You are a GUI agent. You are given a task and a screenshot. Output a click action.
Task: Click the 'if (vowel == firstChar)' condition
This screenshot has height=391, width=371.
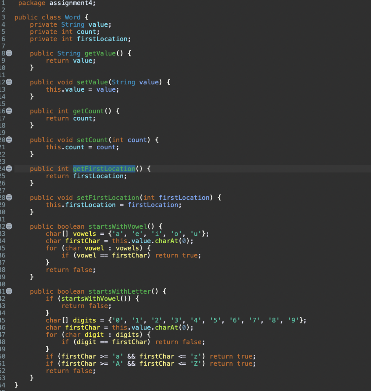(106, 255)
